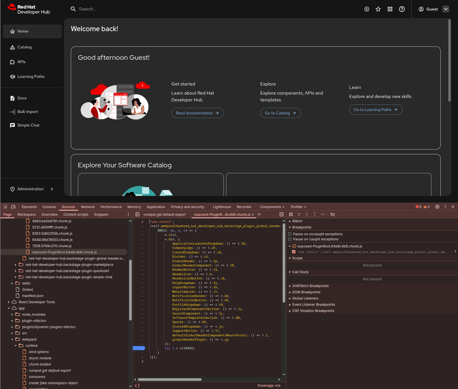Enable Pause on caught exceptions
The width and height of the screenshot is (458, 389).
290,239
